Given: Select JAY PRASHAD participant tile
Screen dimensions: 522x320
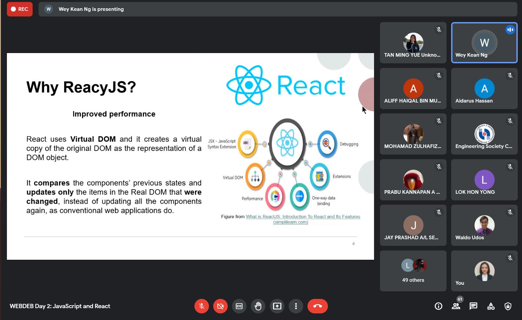Looking at the screenshot, I should pyautogui.click(x=413, y=225).
